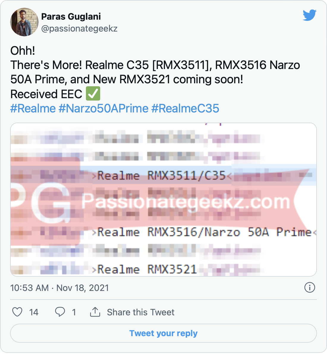Click the share upload arrow icon

95,312
